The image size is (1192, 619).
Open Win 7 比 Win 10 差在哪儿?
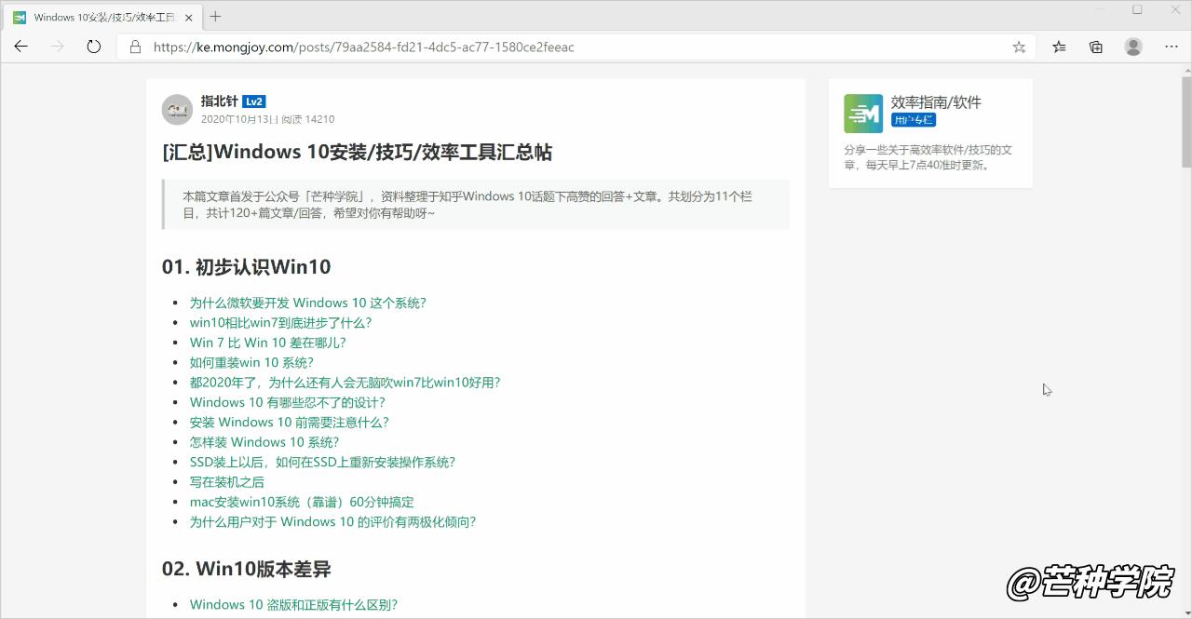pyautogui.click(x=267, y=343)
